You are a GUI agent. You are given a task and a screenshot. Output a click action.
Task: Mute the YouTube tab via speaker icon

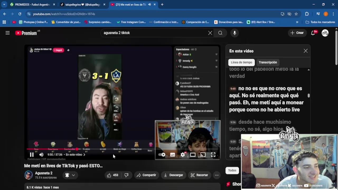pos(149,4)
